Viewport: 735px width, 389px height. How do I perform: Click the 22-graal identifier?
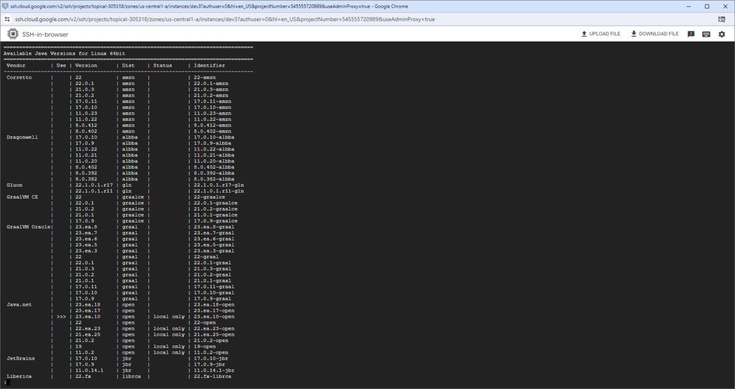tap(206, 257)
